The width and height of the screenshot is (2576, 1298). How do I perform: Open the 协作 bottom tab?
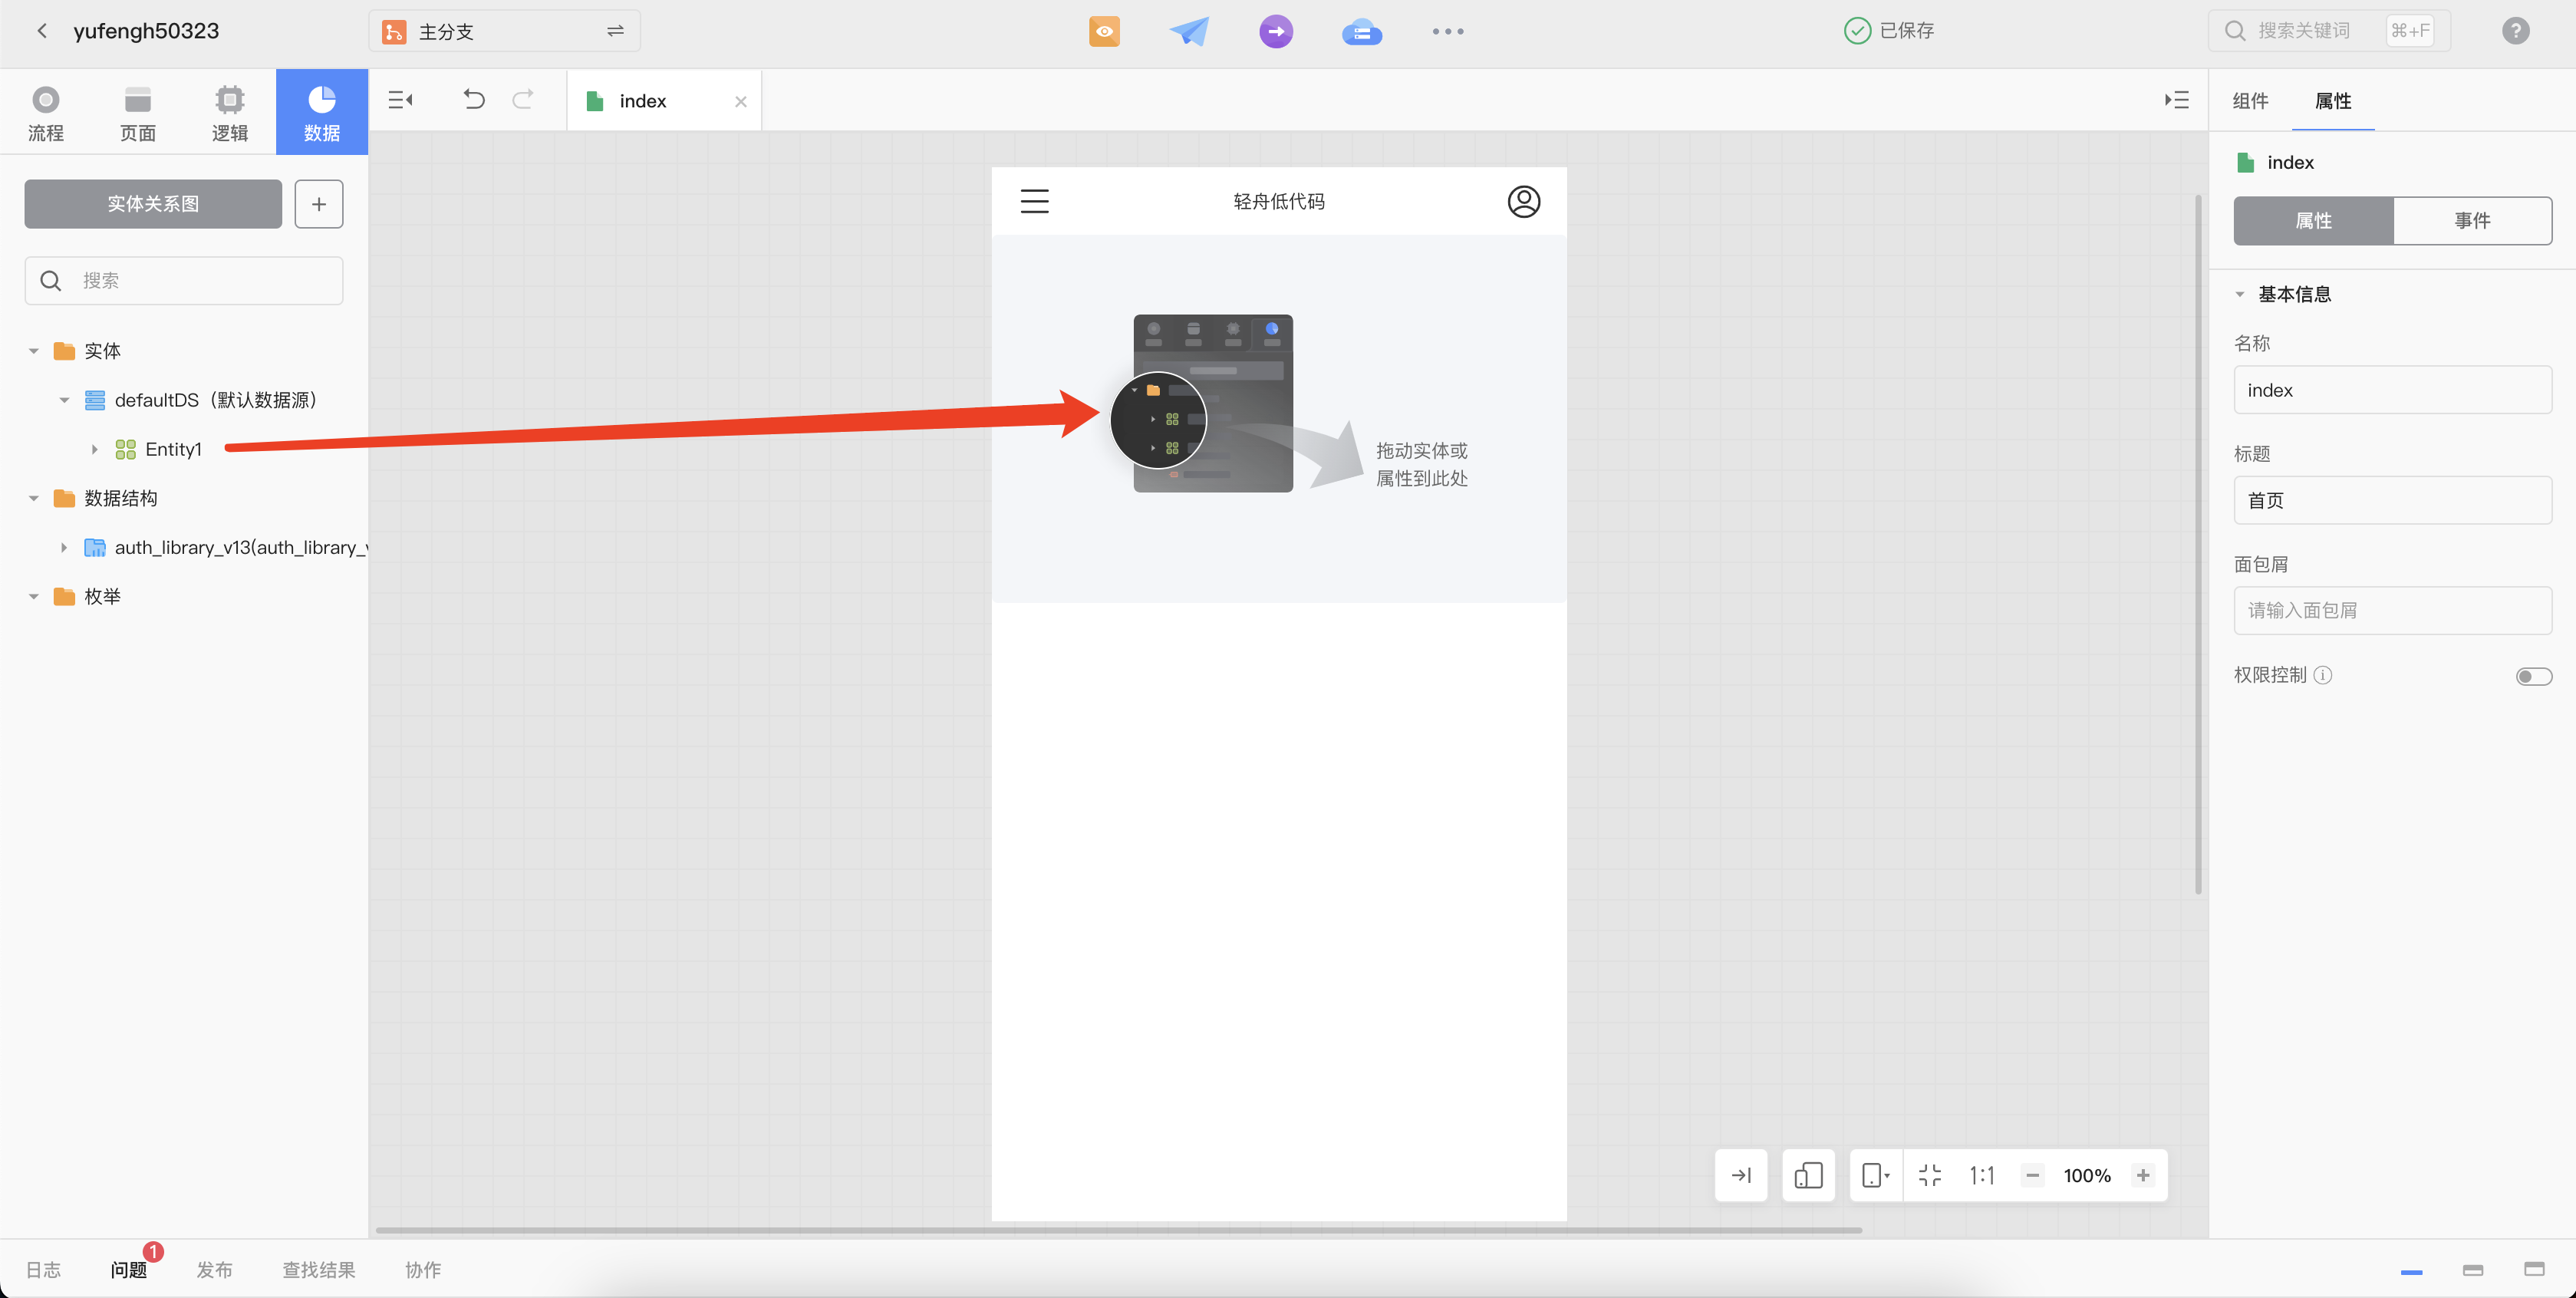[x=423, y=1269]
